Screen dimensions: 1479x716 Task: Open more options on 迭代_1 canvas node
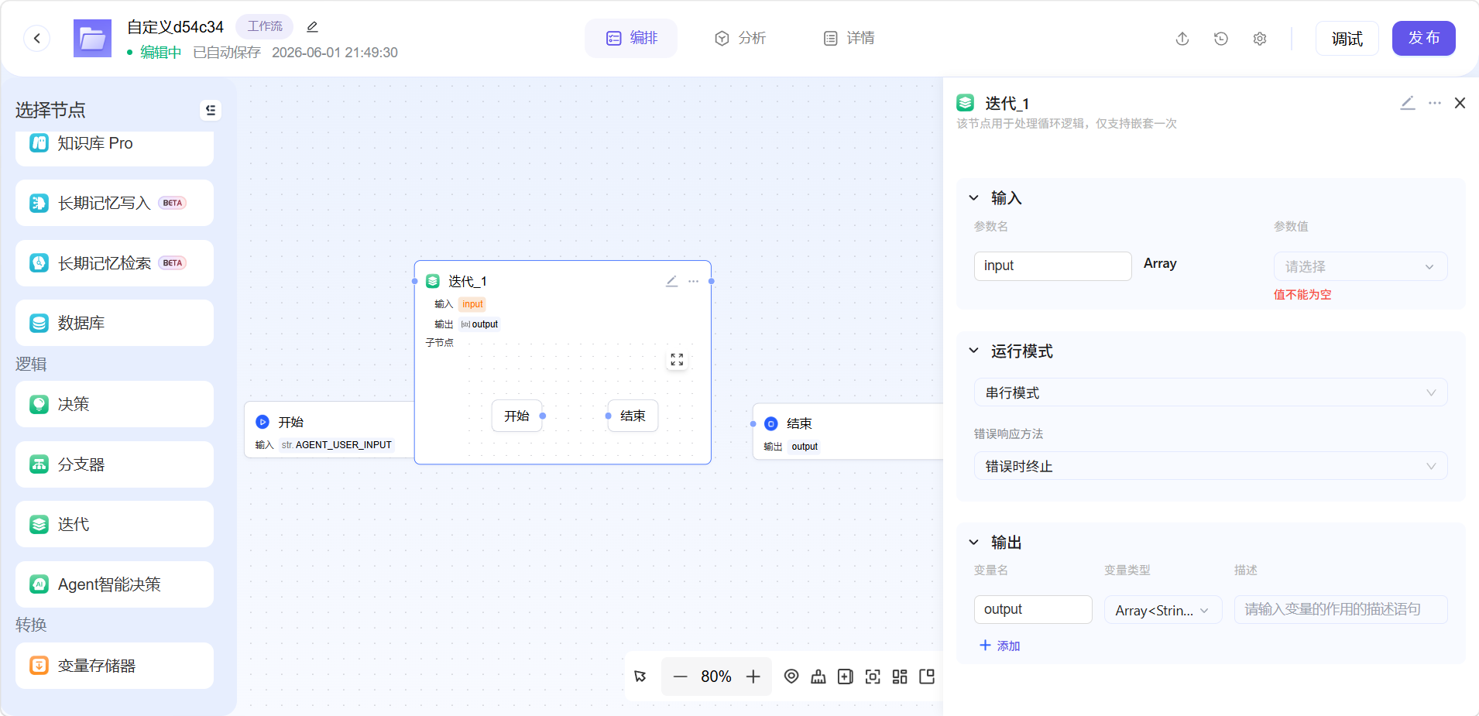pyautogui.click(x=693, y=281)
